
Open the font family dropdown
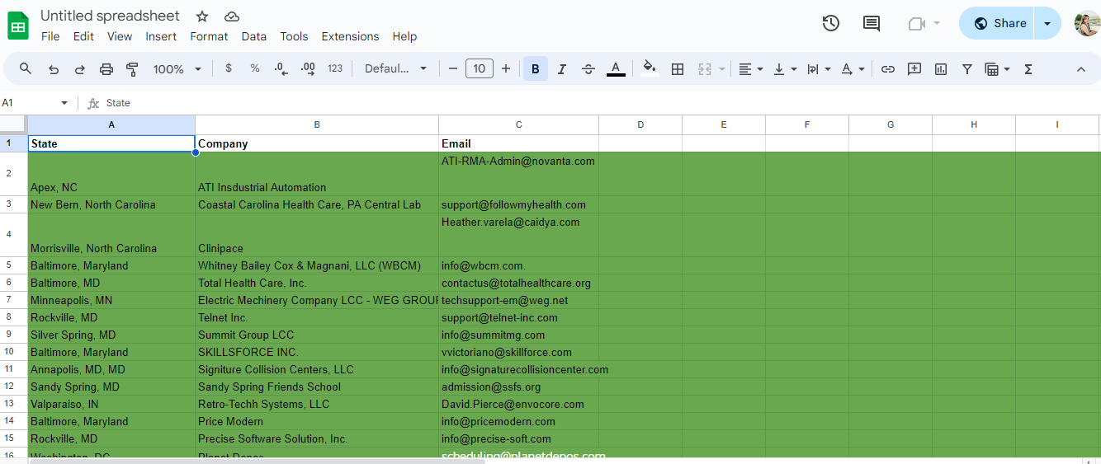click(x=396, y=68)
